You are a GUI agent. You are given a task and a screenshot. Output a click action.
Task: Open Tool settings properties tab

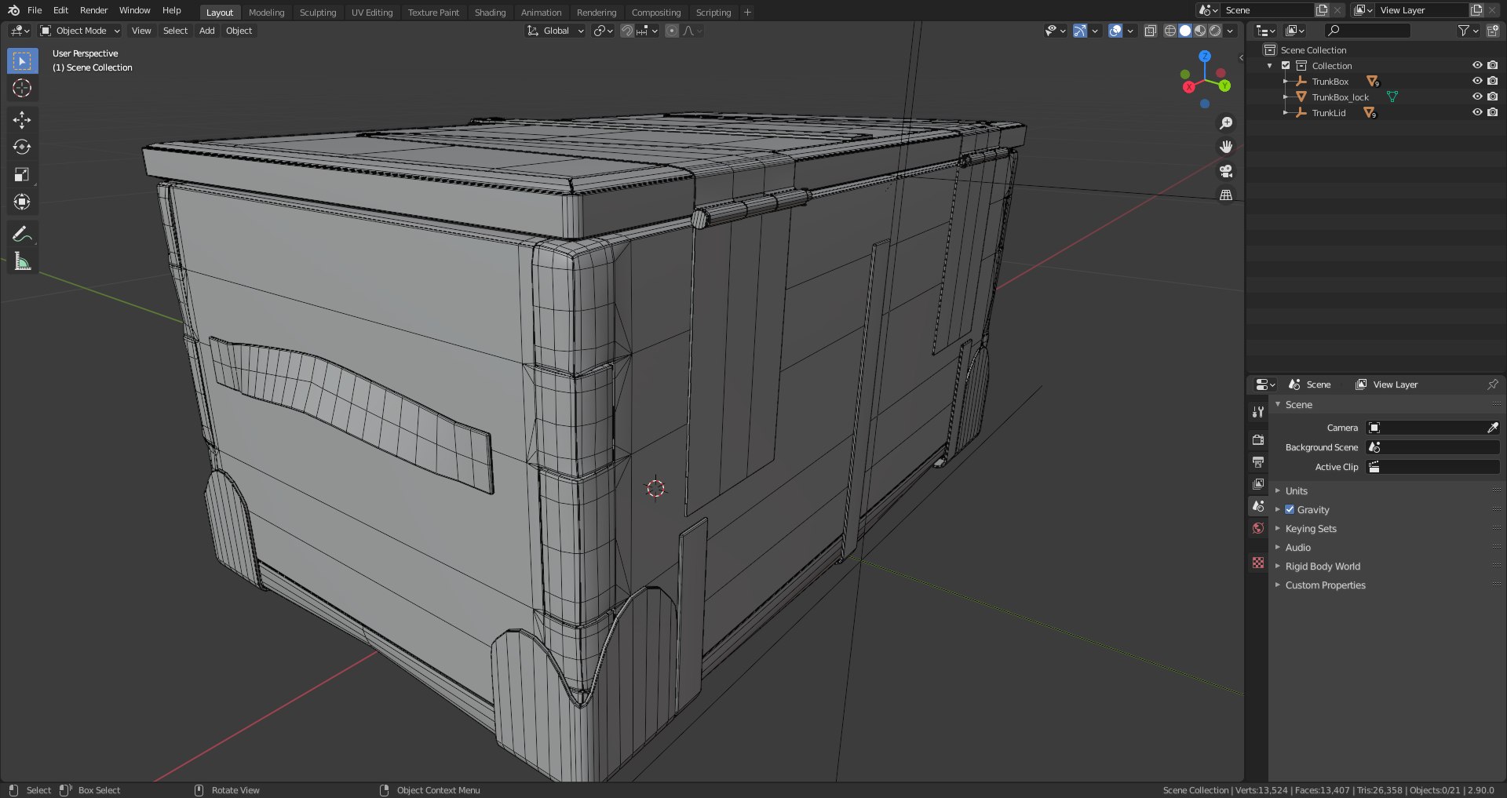[x=1258, y=412]
